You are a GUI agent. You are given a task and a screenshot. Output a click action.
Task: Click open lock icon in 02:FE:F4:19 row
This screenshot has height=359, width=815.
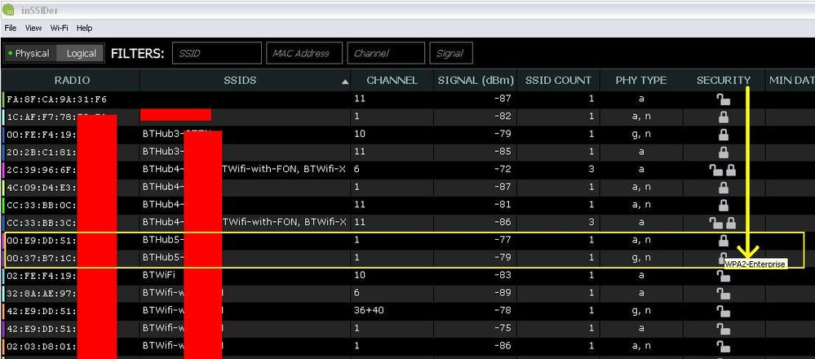point(723,276)
